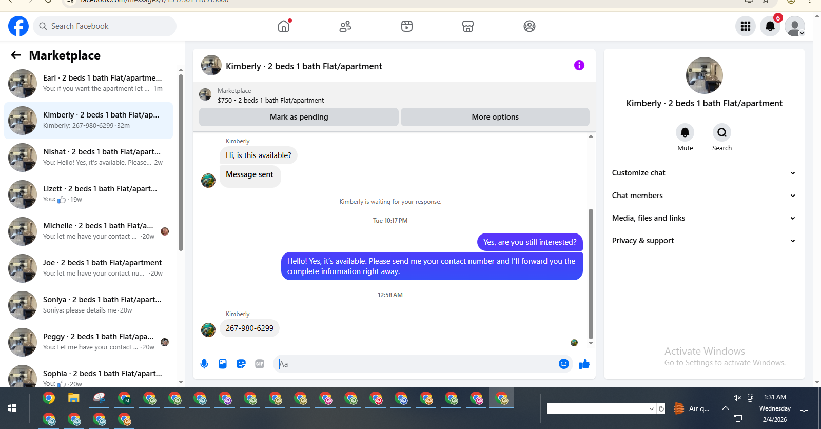The image size is (821, 429).
Task: Show hidden tray icons chevron
Action: 726,408
